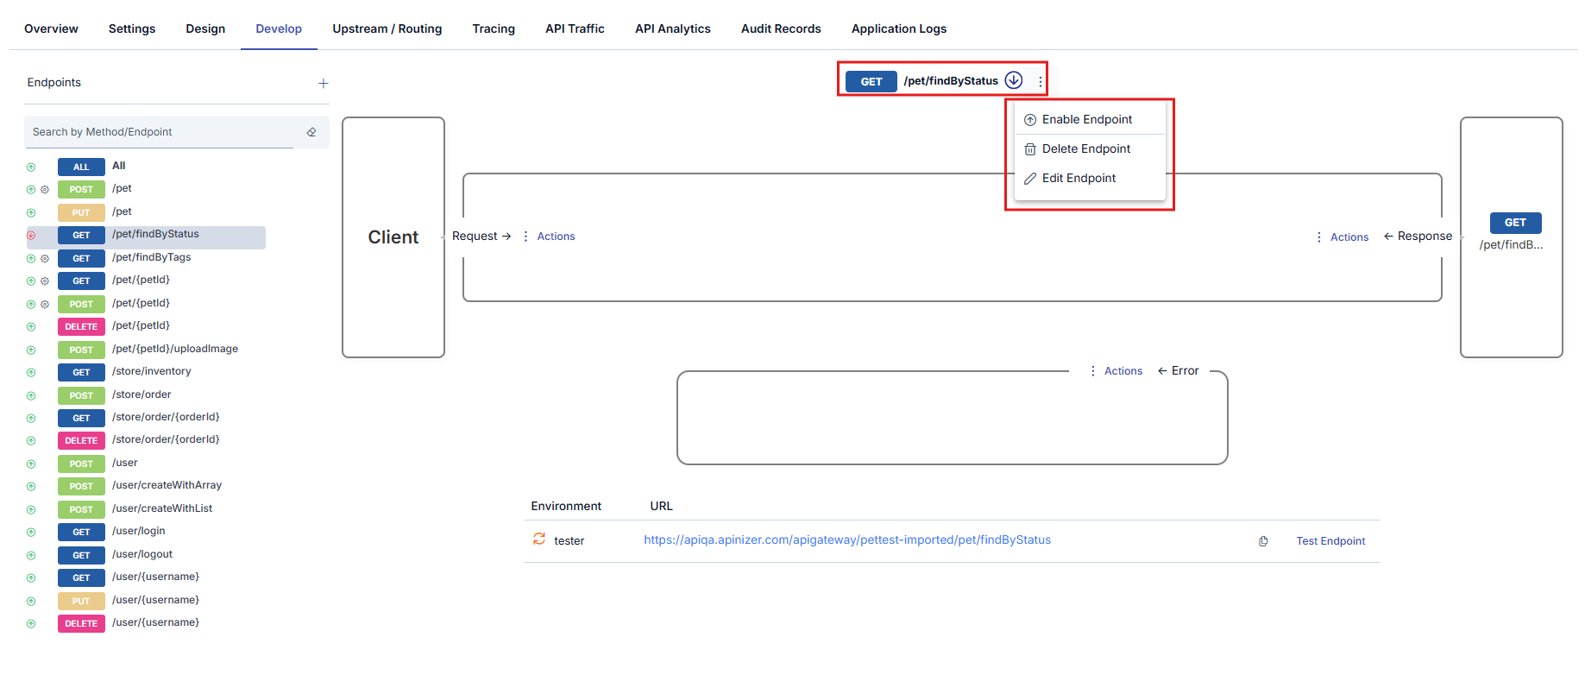Toggle the green status icon of PUT /pet

31,213
